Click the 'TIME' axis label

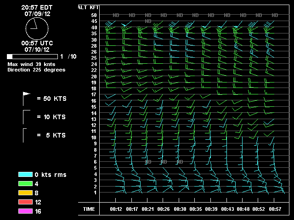[x=89, y=209]
